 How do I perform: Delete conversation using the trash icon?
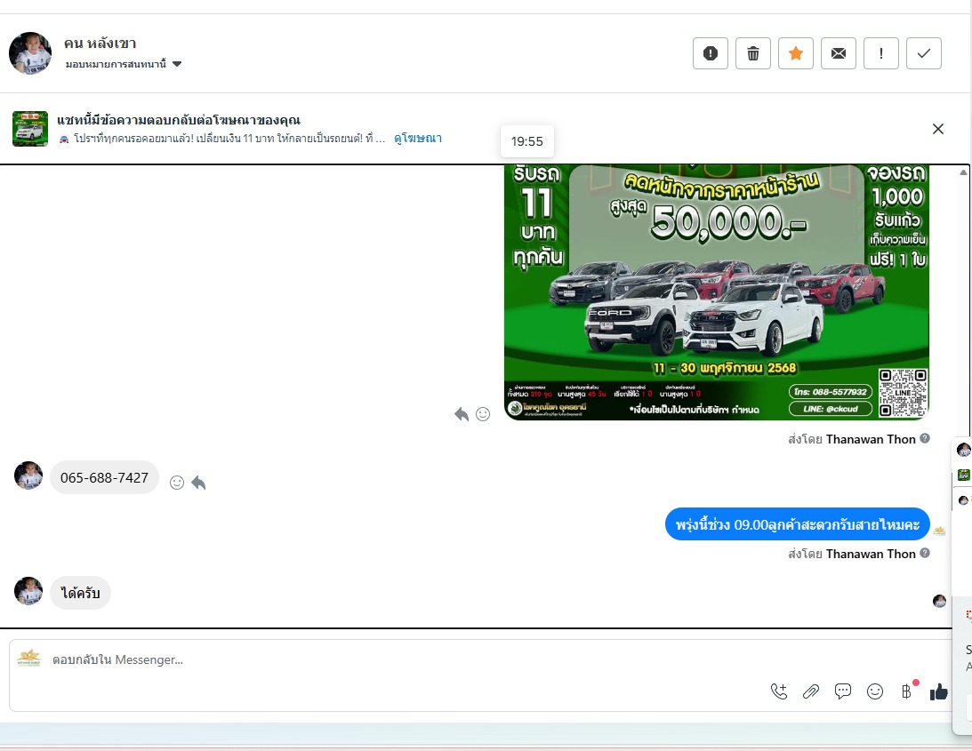[752, 53]
